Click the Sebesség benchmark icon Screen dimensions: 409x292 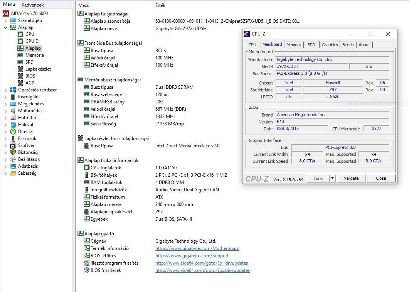[13, 173]
